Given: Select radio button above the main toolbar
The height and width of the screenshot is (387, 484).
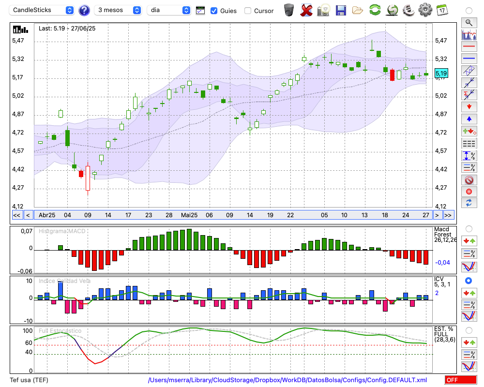Looking at the screenshot, I should (x=469, y=11).
